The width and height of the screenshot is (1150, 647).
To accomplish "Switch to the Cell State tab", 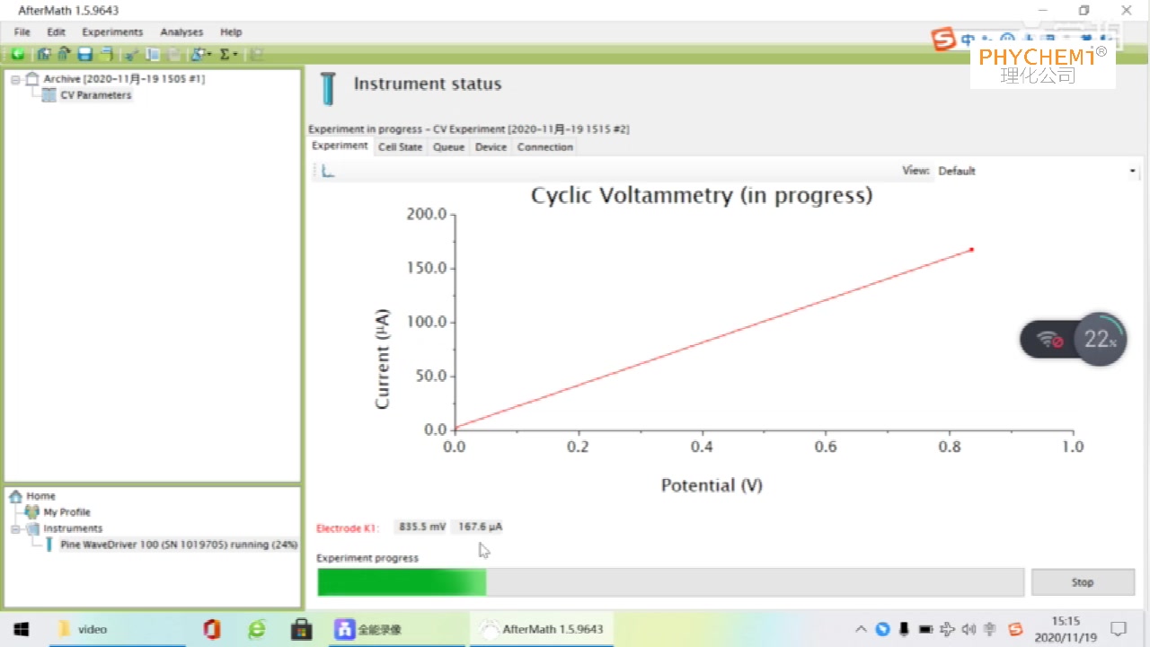I will pos(400,146).
